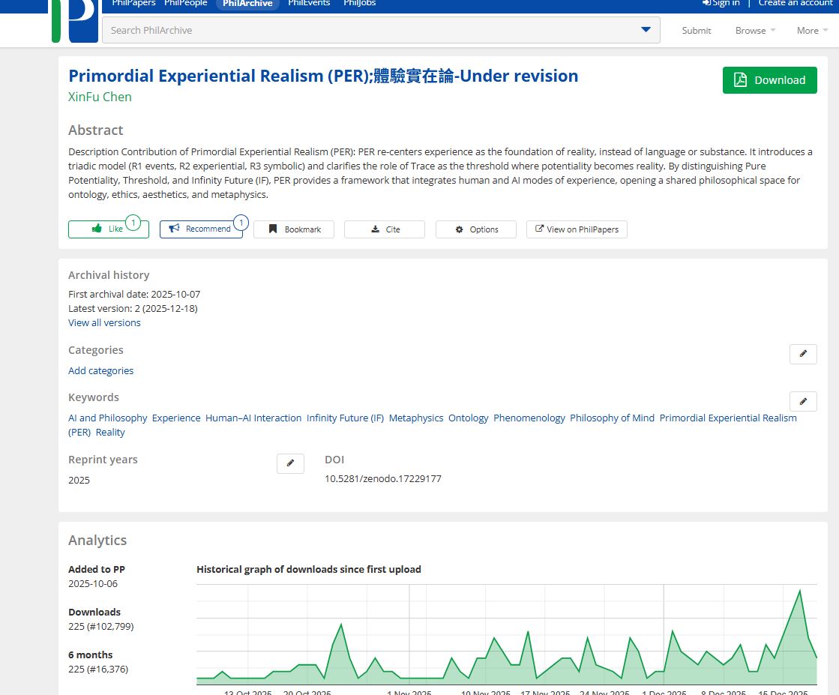839x695 pixels.
Task: Click the highest peak in downloads graph
Action: 800,592
